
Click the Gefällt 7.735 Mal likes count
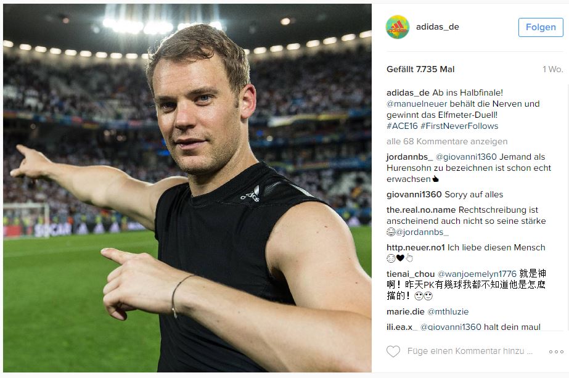tap(420, 69)
